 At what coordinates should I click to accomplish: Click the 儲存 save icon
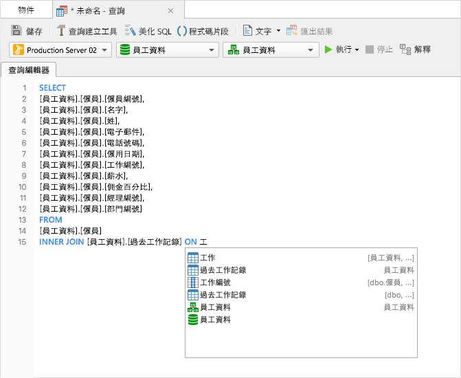pos(16,31)
